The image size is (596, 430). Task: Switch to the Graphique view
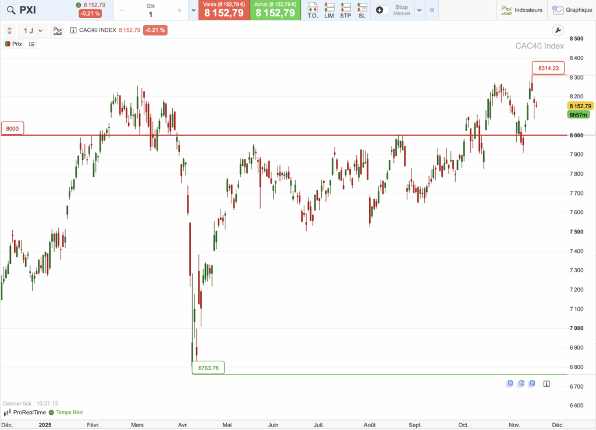pyautogui.click(x=572, y=10)
